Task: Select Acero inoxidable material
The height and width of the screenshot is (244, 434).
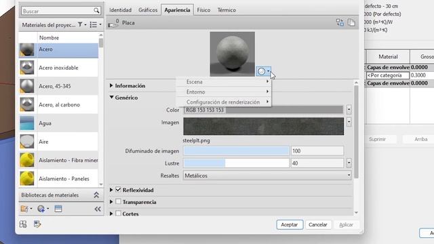Action: point(58,68)
